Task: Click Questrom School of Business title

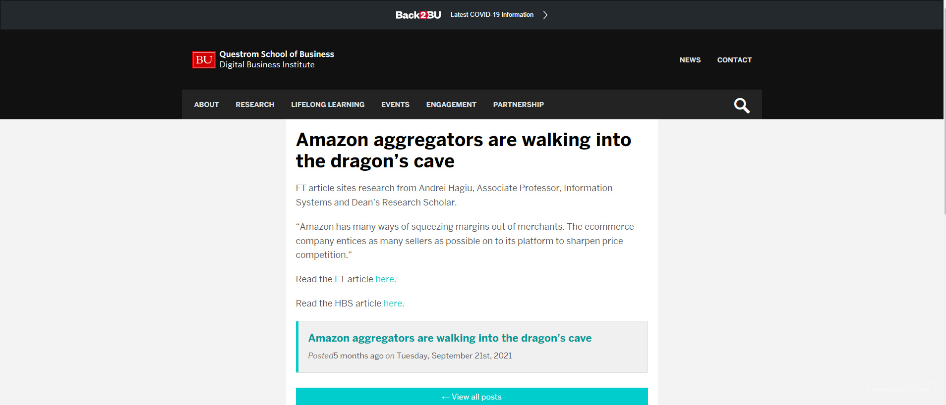Action: pyautogui.click(x=277, y=54)
